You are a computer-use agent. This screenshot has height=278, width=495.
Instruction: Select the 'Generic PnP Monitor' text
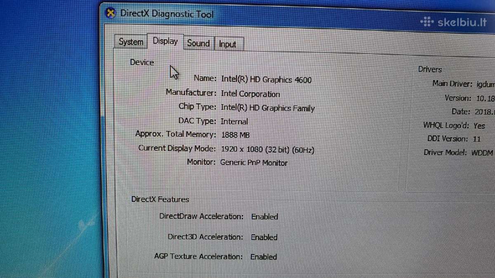pos(254,163)
